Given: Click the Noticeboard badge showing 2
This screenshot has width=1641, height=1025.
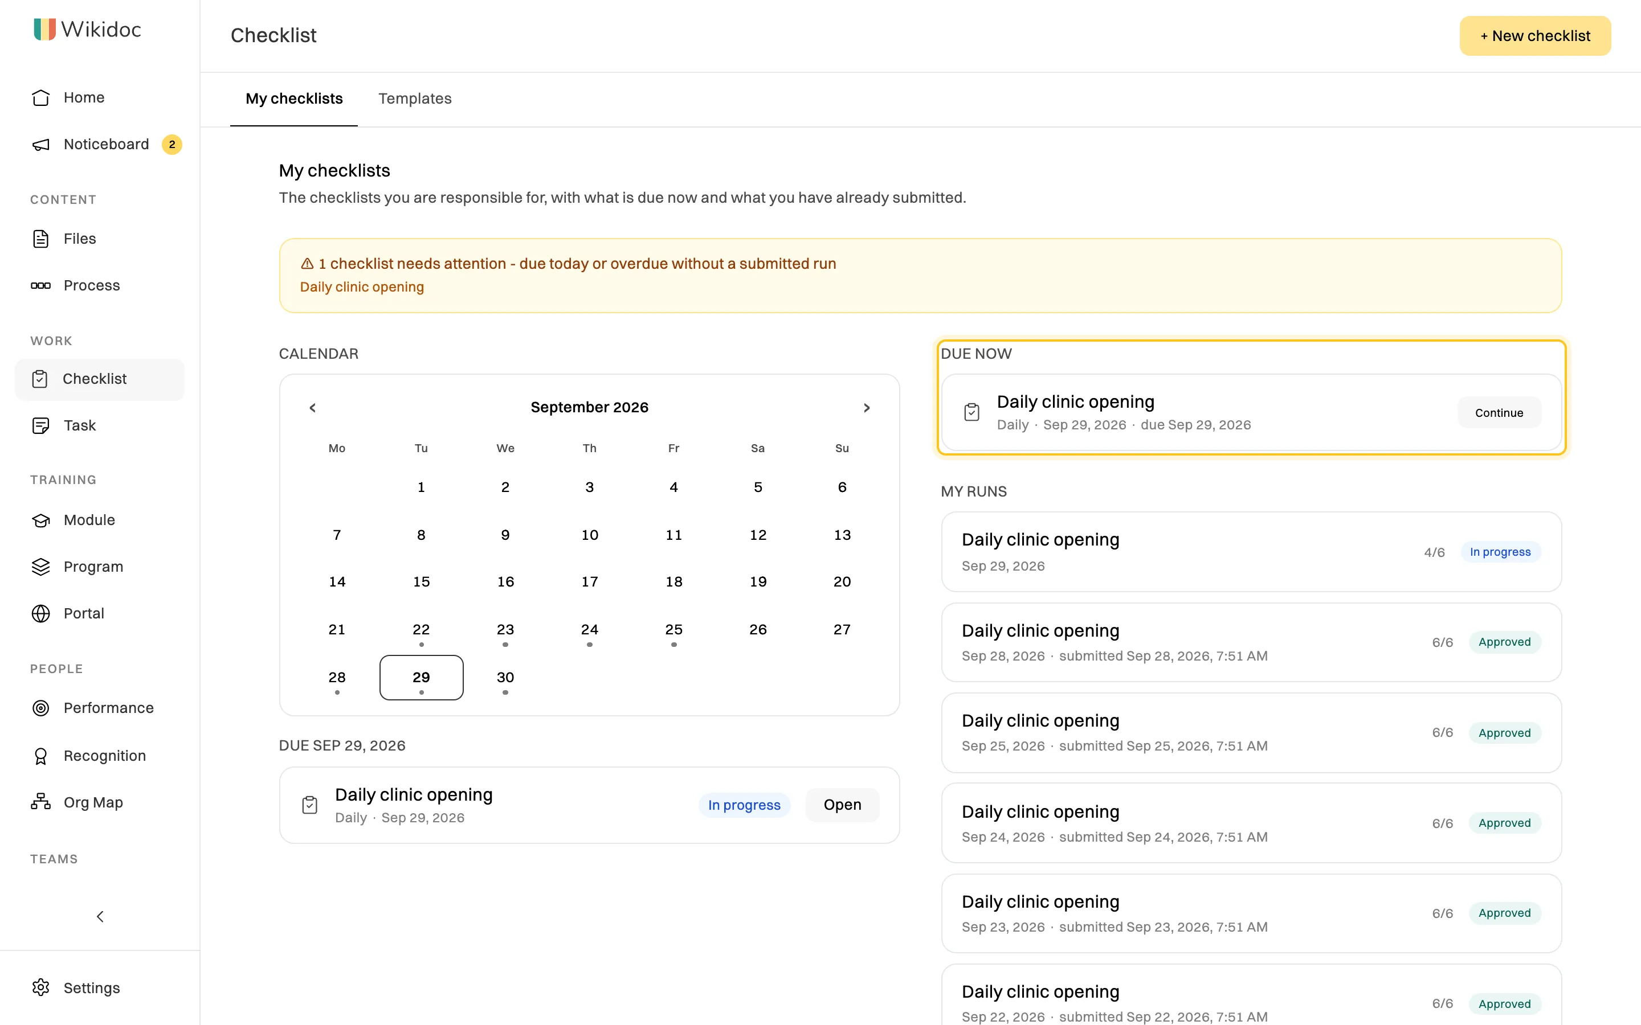Looking at the screenshot, I should tap(172, 145).
